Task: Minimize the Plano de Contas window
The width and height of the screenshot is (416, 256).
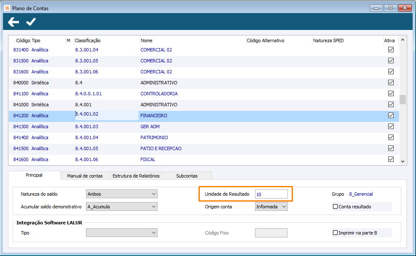Action: click(376, 8)
